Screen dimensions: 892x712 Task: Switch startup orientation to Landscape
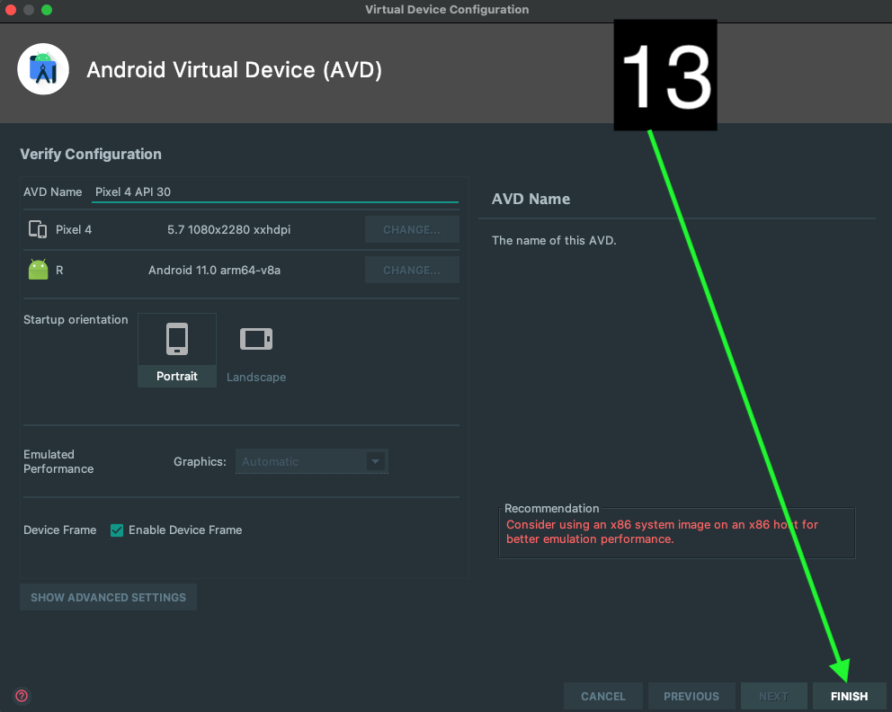tap(255, 351)
